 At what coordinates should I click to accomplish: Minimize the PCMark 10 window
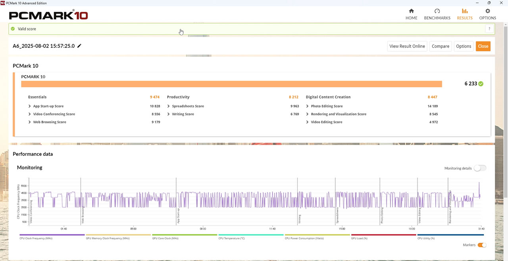point(478,3)
